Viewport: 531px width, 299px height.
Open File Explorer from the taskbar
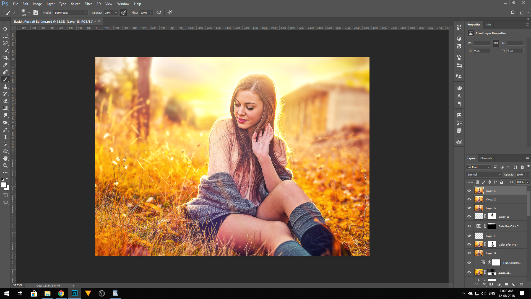pyautogui.click(x=47, y=293)
